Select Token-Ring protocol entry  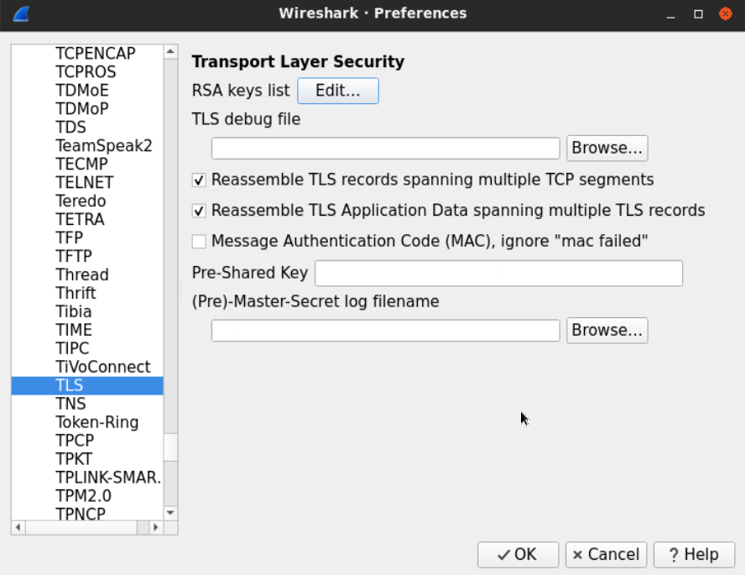96,422
